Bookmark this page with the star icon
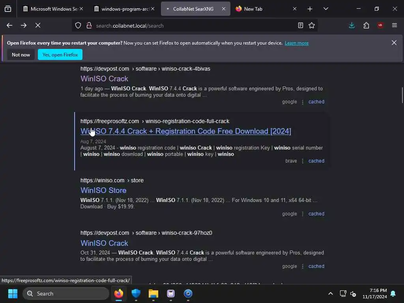The image size is (404, 303). (312, 26)
